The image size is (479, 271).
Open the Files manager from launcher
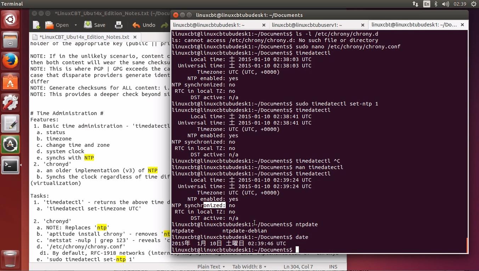click(x=10, y=40)
